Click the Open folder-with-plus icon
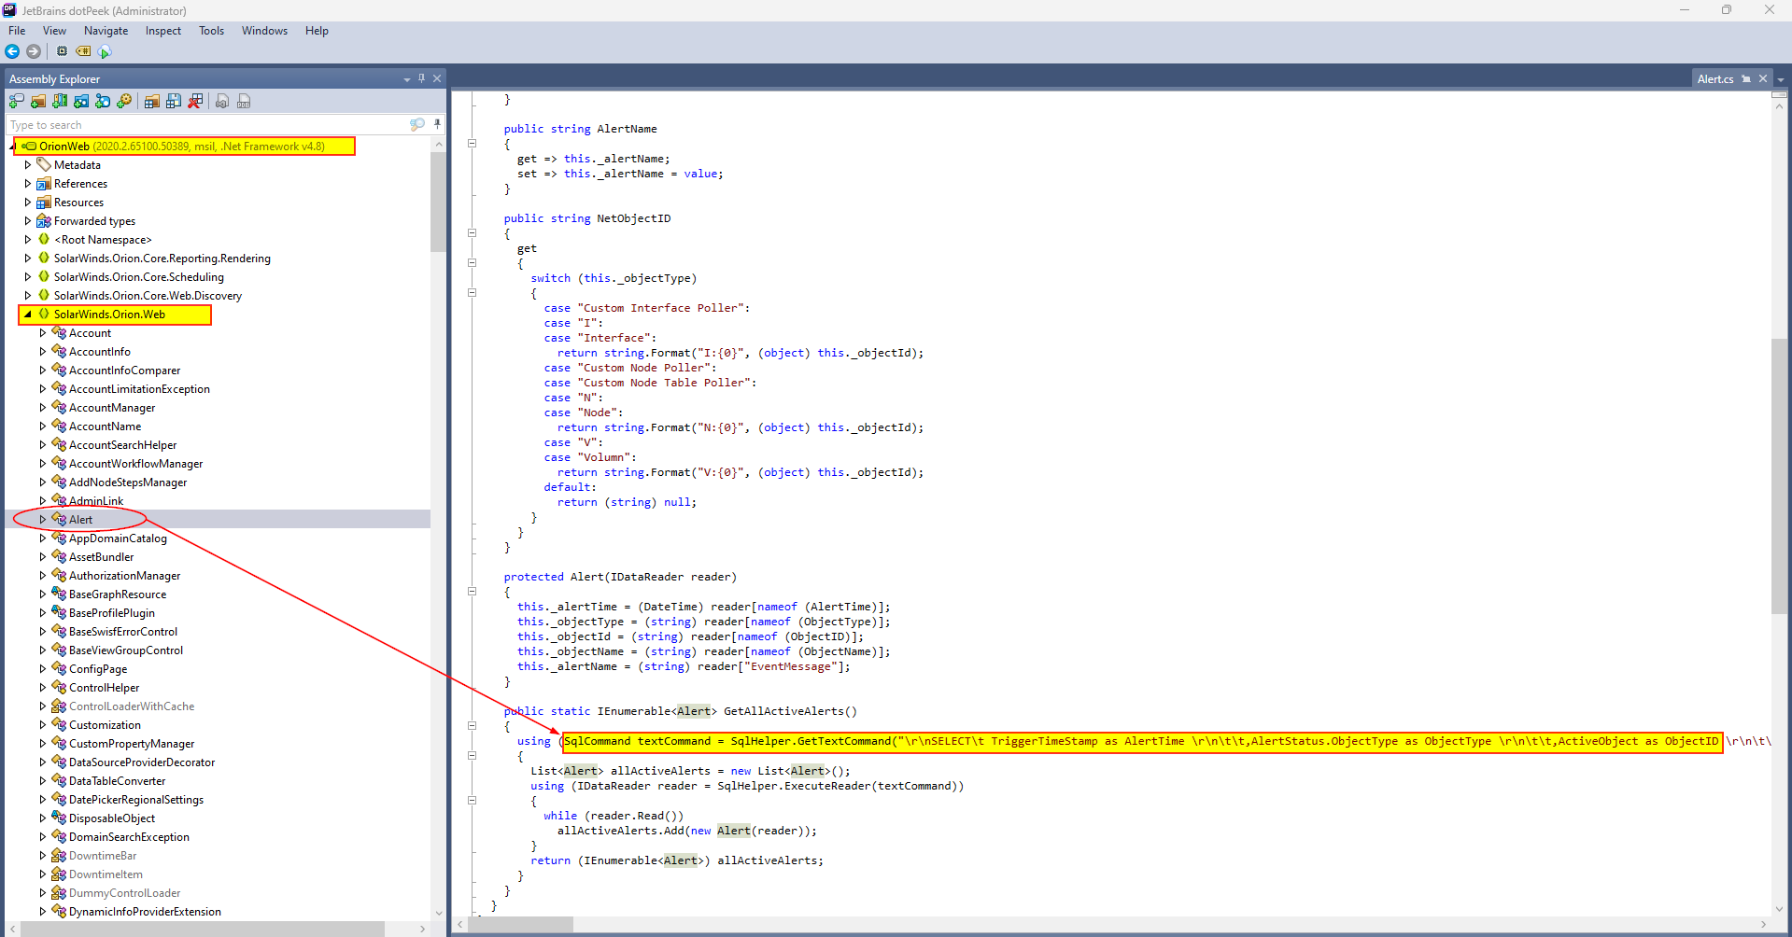Screen dimensions: 1792x937 click(x=38, y=101)
